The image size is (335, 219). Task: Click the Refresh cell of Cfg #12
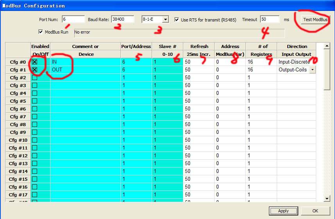pos(199,156)
